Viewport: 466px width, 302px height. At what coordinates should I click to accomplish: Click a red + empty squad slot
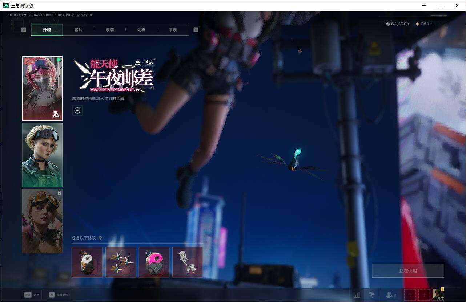410,294
